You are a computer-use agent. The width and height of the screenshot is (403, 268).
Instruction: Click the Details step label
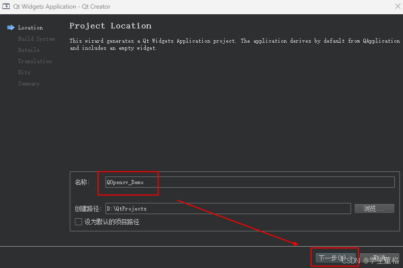29,50
